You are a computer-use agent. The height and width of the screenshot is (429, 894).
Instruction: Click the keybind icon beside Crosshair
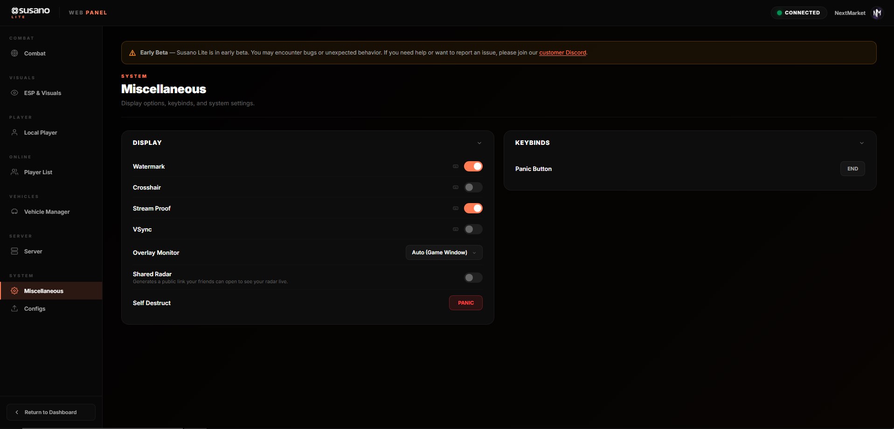[456, 187]
